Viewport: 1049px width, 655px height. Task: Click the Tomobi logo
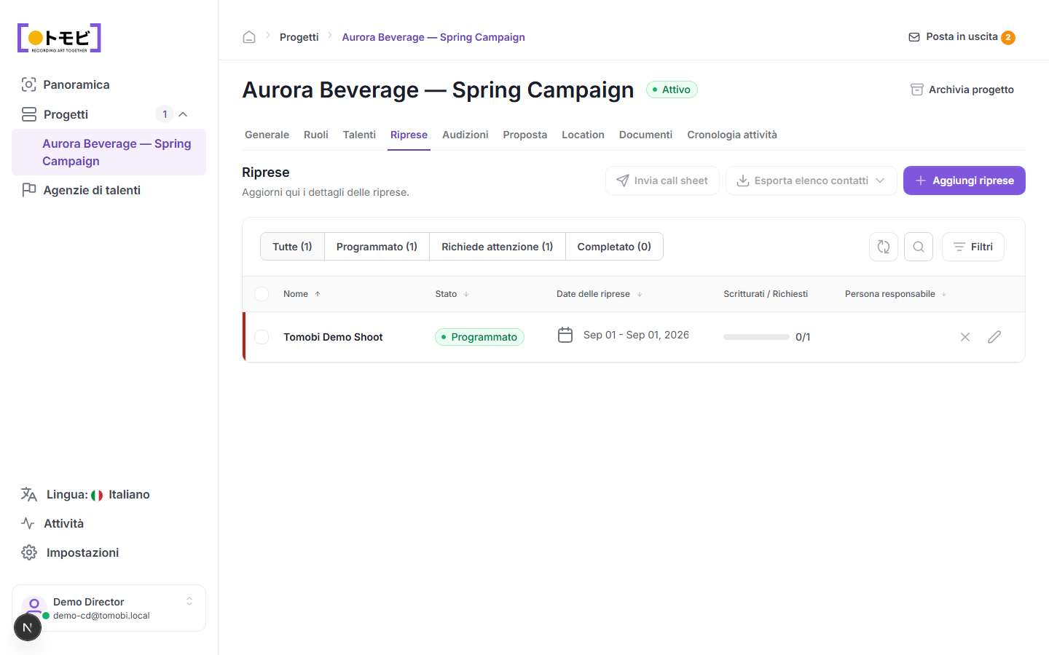point(59,38)
